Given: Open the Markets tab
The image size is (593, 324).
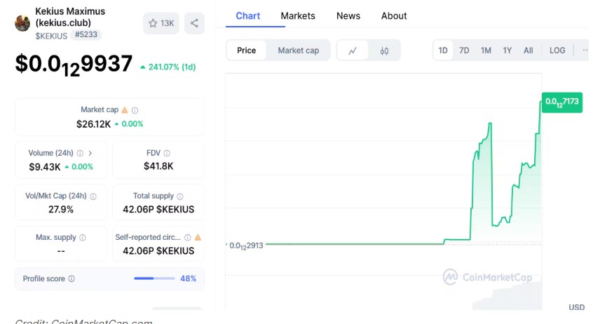Looking at the screenshot, I should click(x=298, y=16).
